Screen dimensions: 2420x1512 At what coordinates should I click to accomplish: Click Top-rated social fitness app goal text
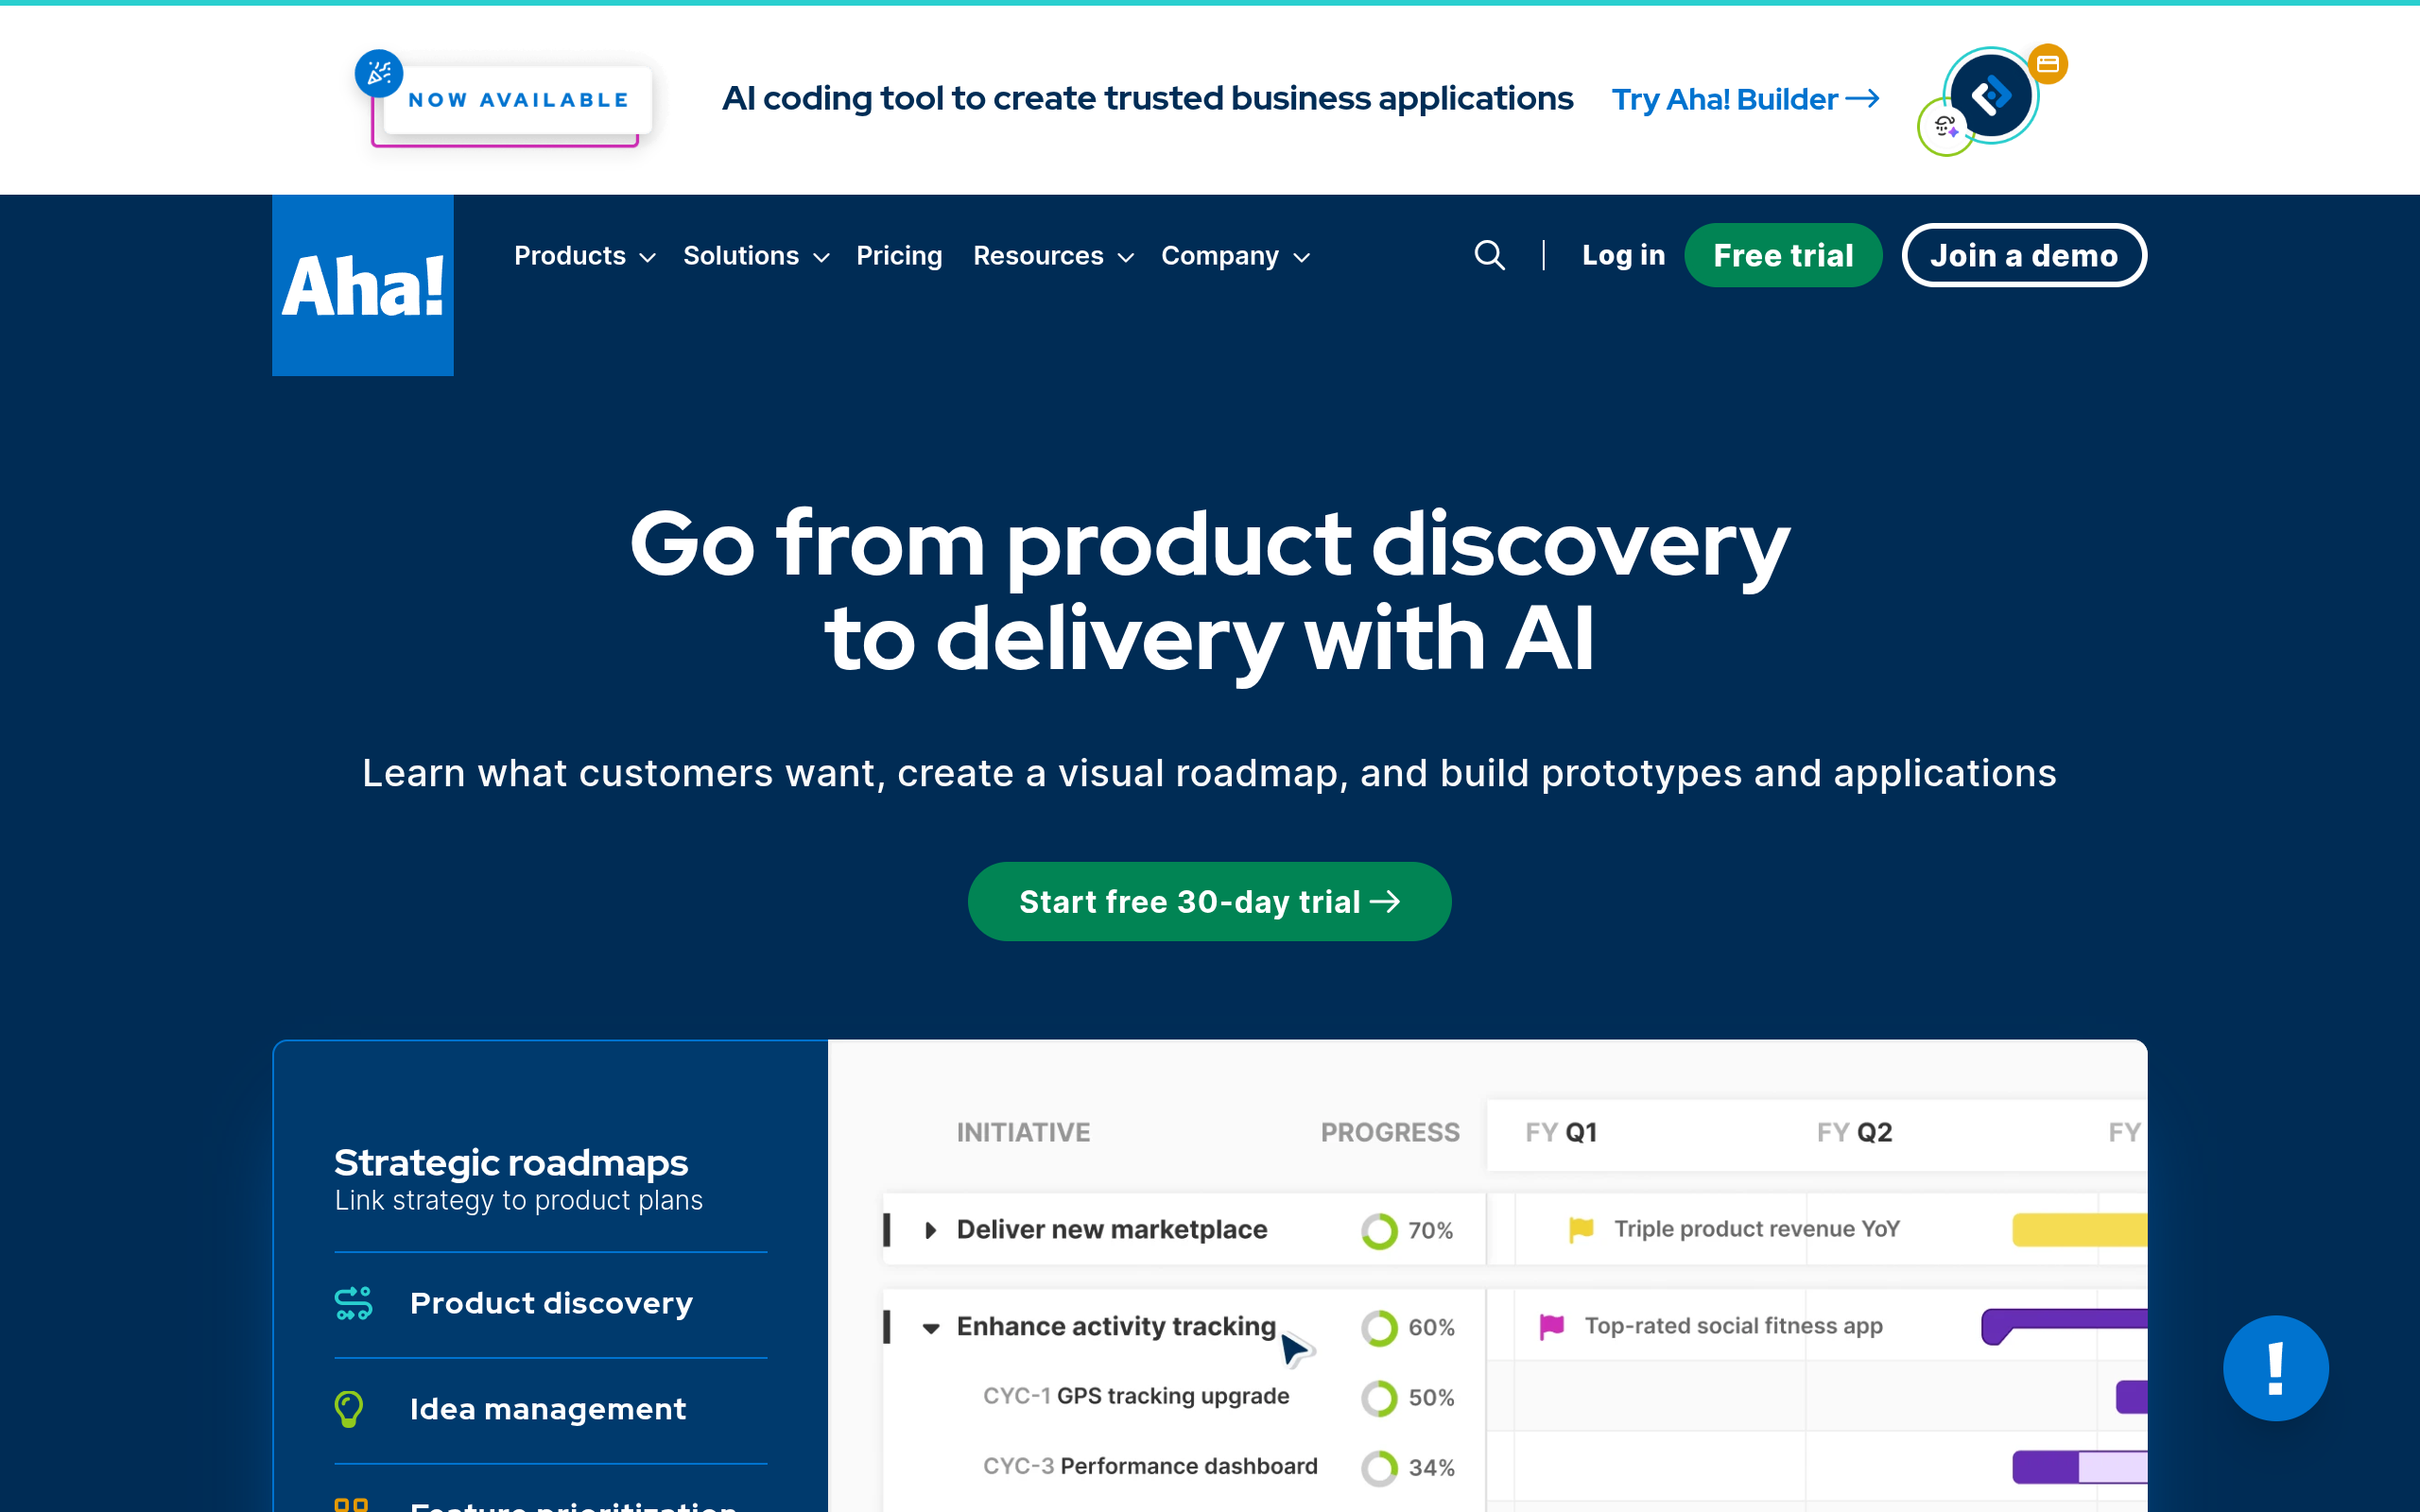1733,1326
